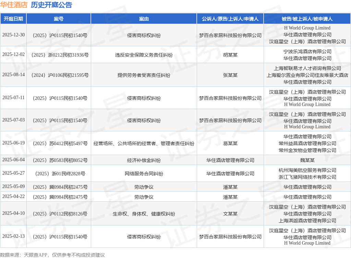
Task: Click plaintiff 葛某某
Action: [230, 143]
